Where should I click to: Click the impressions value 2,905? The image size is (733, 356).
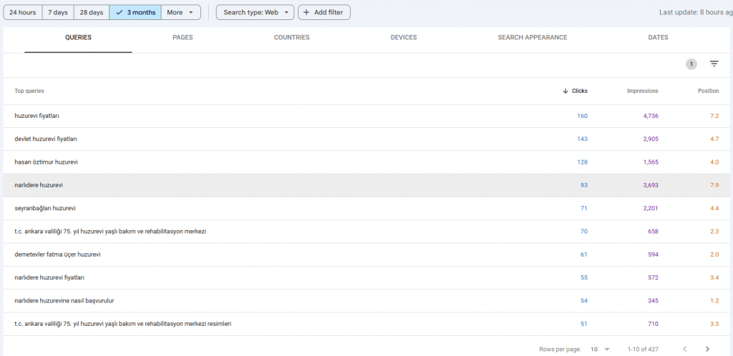pyautogui.click(x=651, y=139)
